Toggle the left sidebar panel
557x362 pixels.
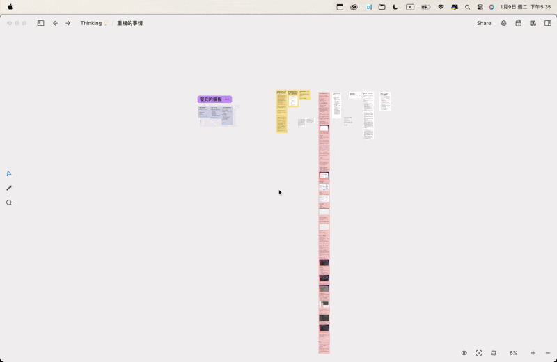pyautogui.click(x=40, y=23)
